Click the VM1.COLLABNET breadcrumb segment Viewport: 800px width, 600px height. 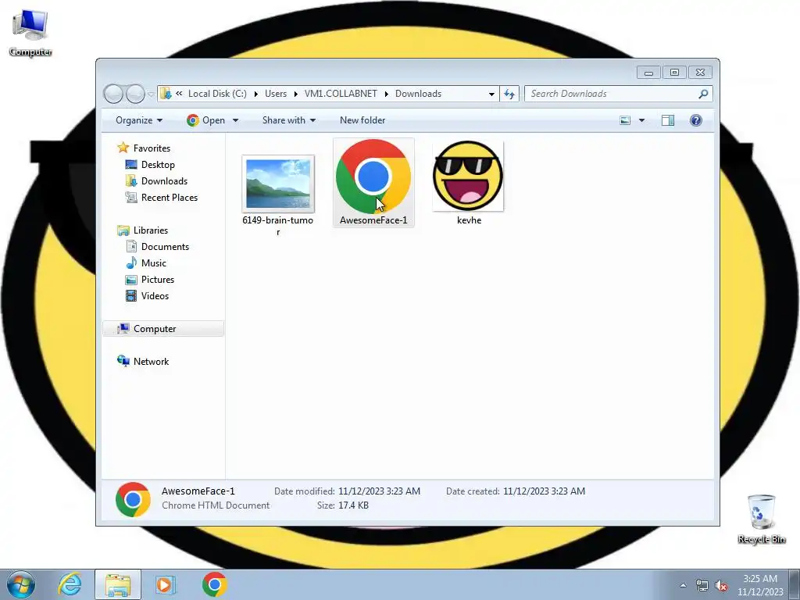coord(341,94)
